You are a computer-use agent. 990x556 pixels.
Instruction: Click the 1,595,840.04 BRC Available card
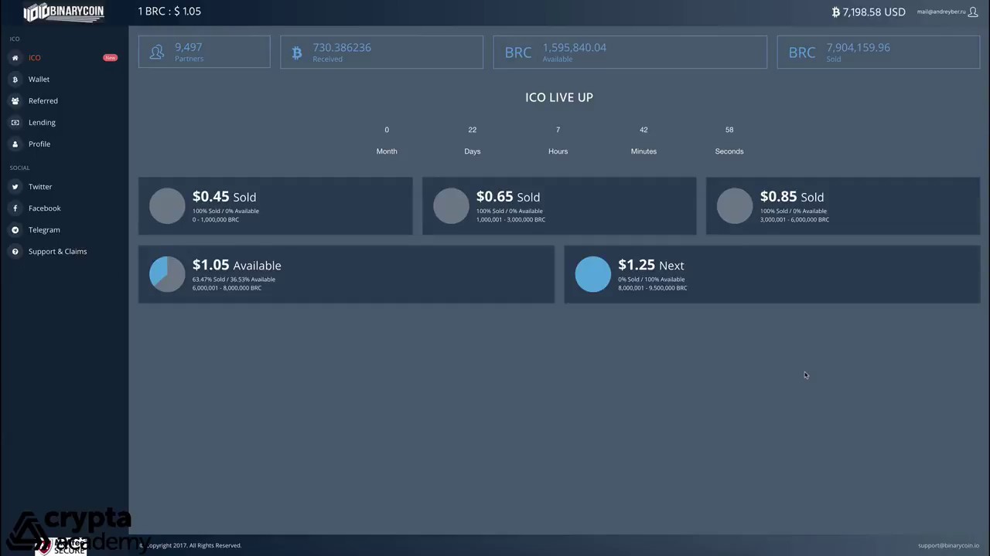tap(630, 52)
